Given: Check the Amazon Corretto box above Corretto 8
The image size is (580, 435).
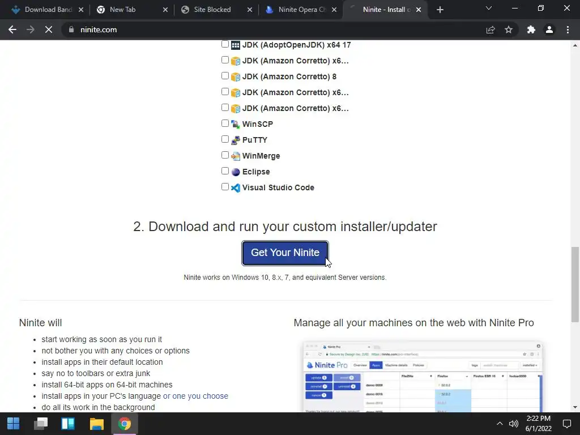Looking at the screenshot, I should [x=225, y=60].
